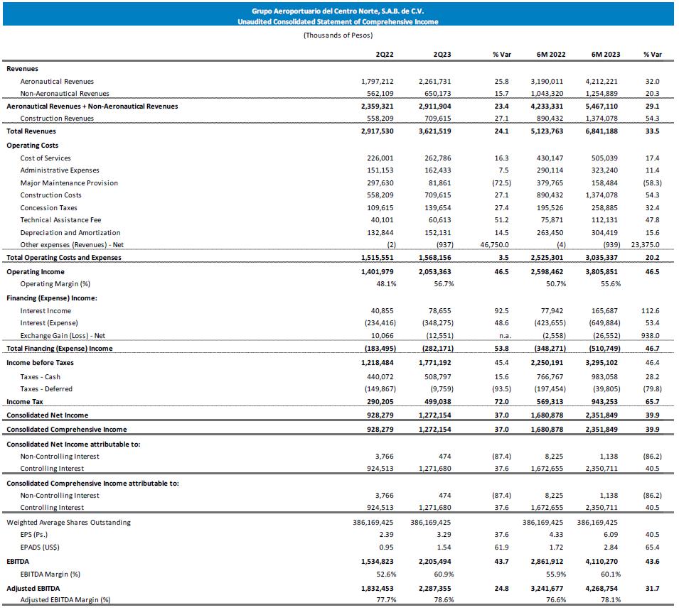Click the 6M 2023 column header

pyautogui.click(x=606, y=54)
